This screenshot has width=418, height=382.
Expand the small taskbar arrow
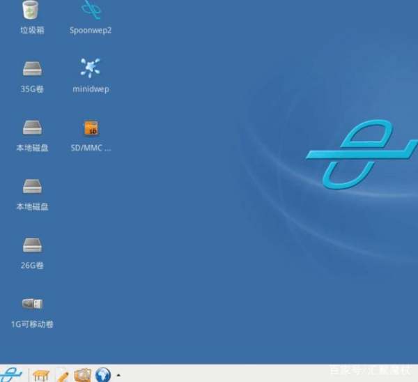[118, 375]
